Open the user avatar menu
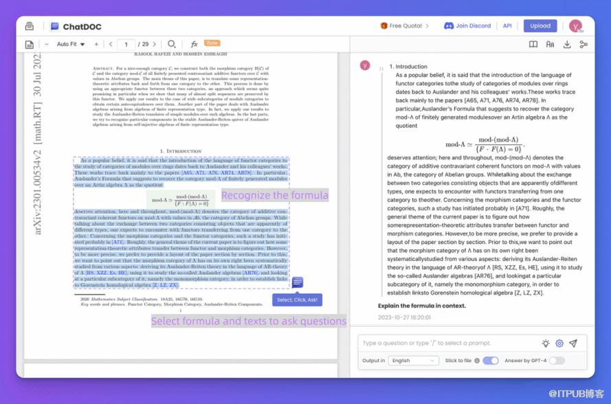The image size is (611, 404). [575, 25]
